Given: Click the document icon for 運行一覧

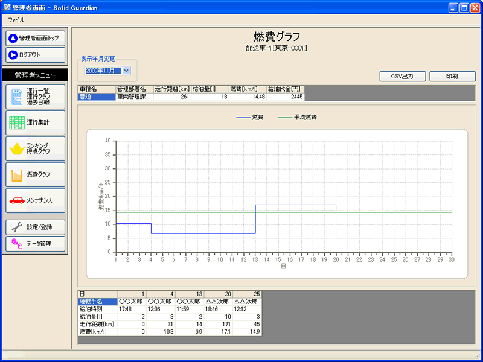Looking at the screenshot, I should coord(17,97).
